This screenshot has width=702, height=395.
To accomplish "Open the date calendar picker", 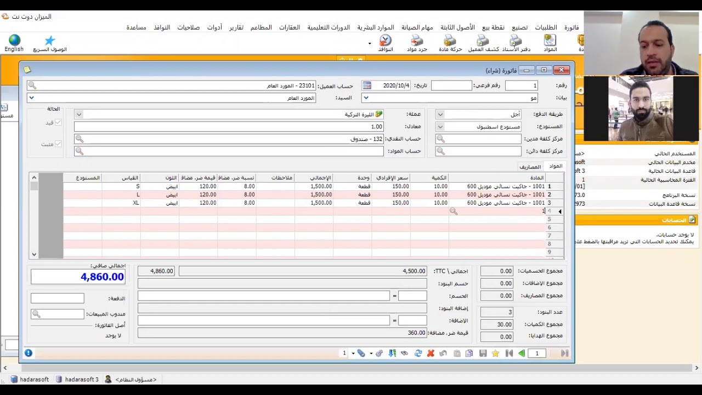I will [367, 86].
